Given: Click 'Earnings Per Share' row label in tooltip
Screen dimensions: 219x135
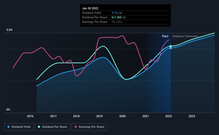Looking at the screenshot, I should coord(95,22).
